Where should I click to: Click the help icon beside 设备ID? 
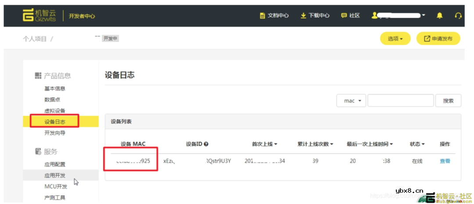click(206, 144)
